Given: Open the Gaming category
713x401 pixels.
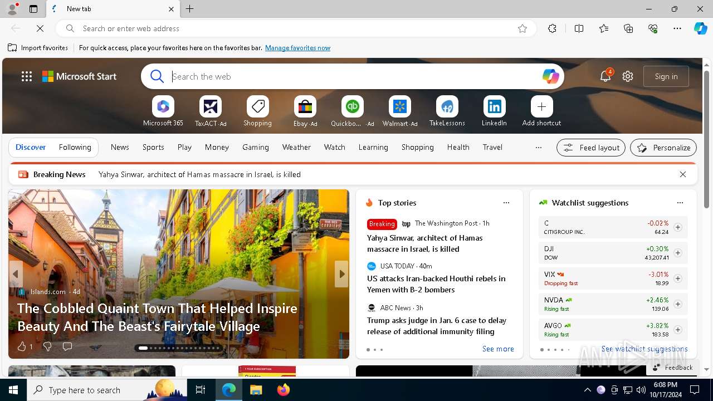Looking at the screenshot, I should [x=256, y=148].
